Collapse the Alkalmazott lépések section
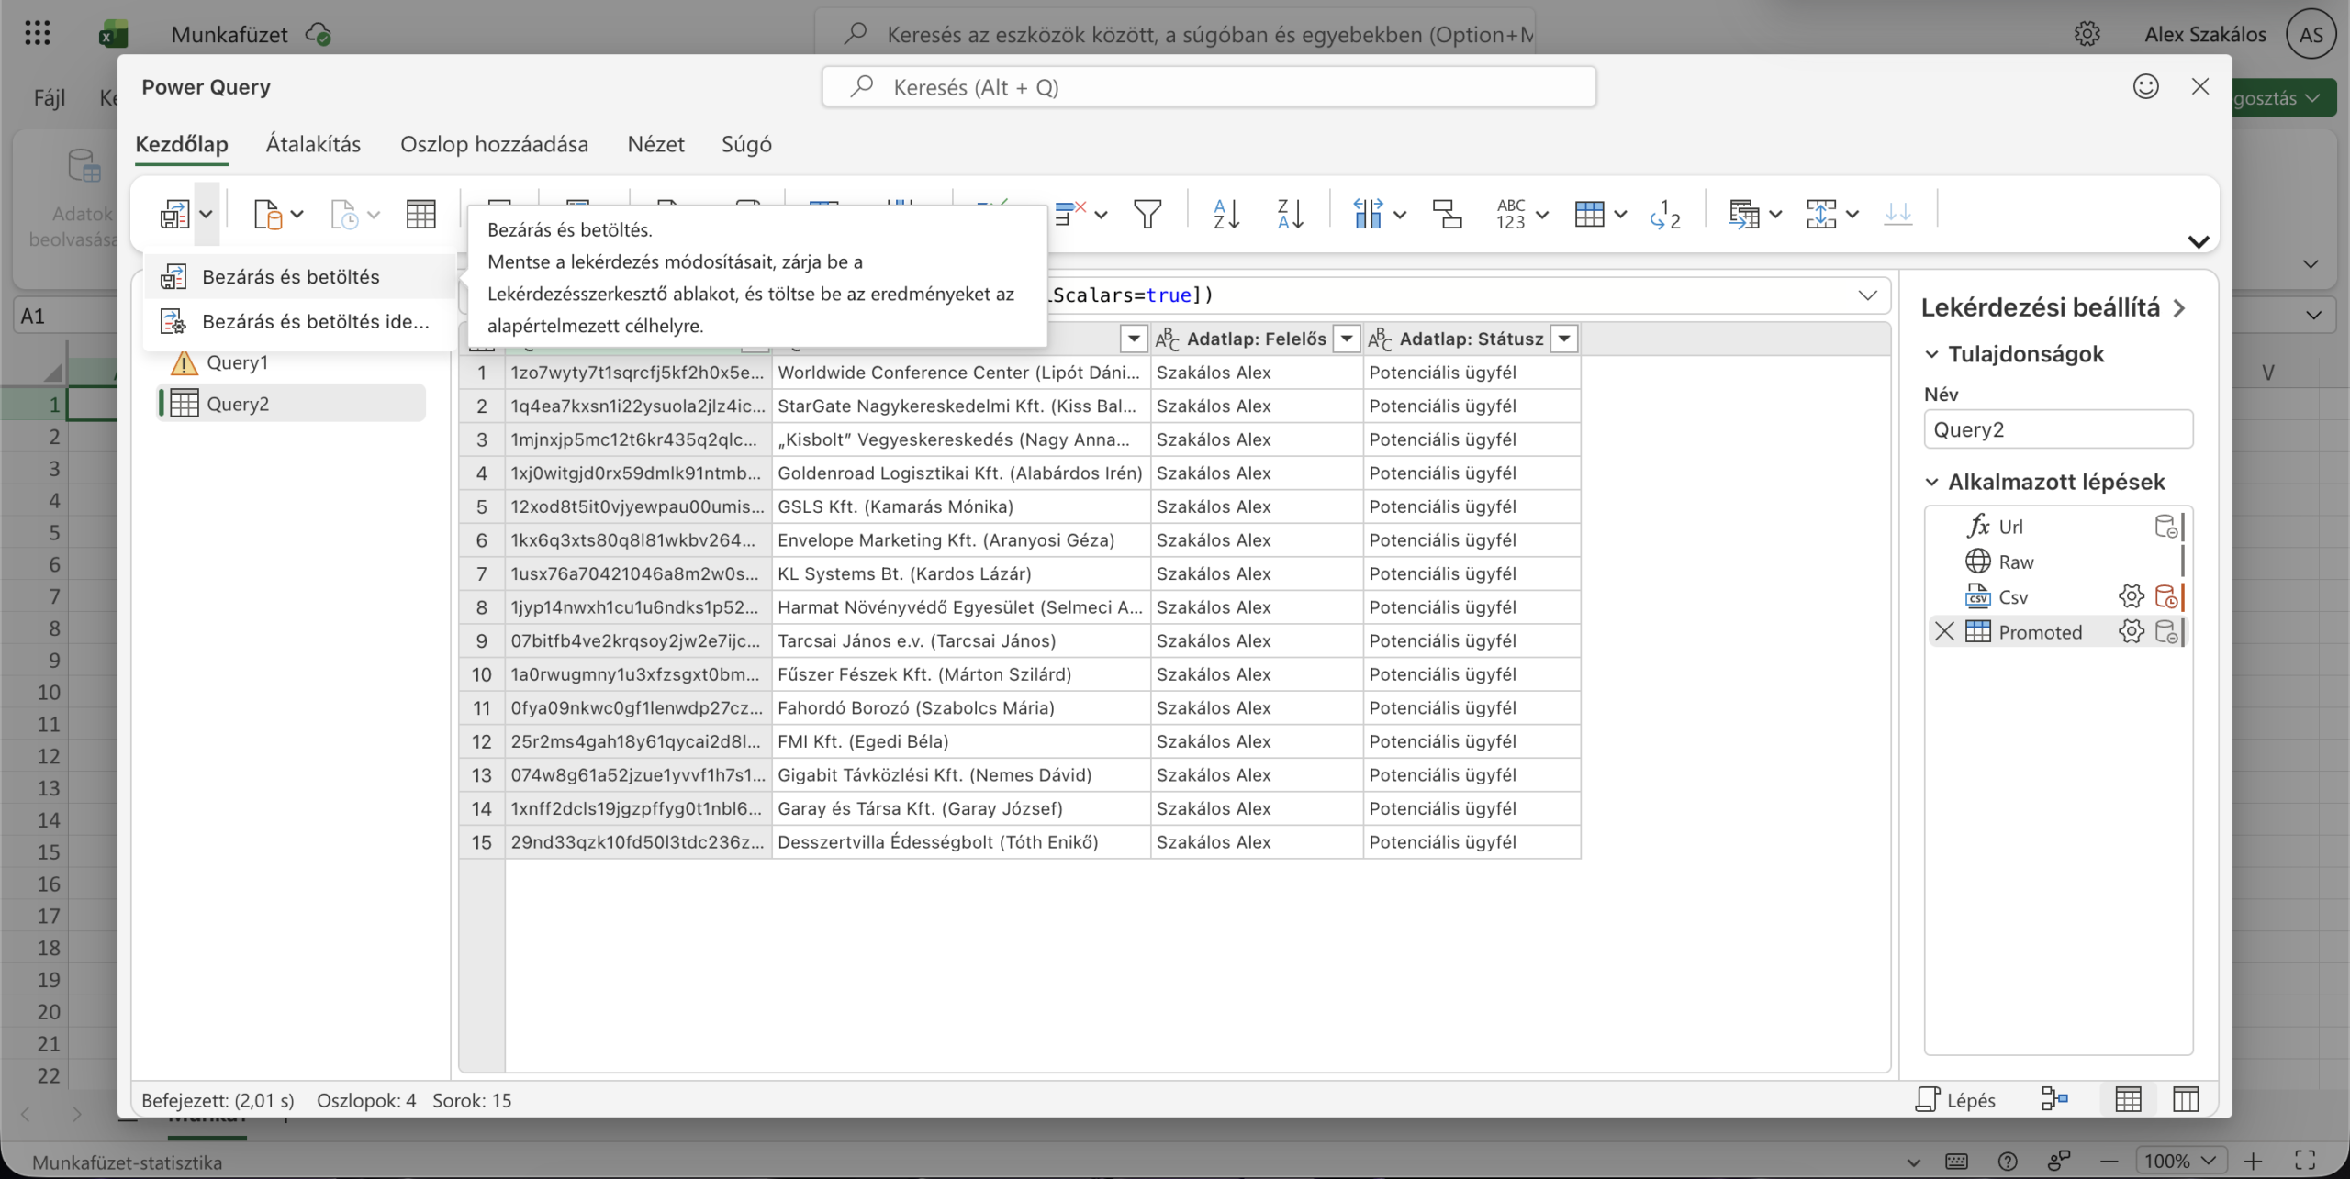 coord(1932,482)
